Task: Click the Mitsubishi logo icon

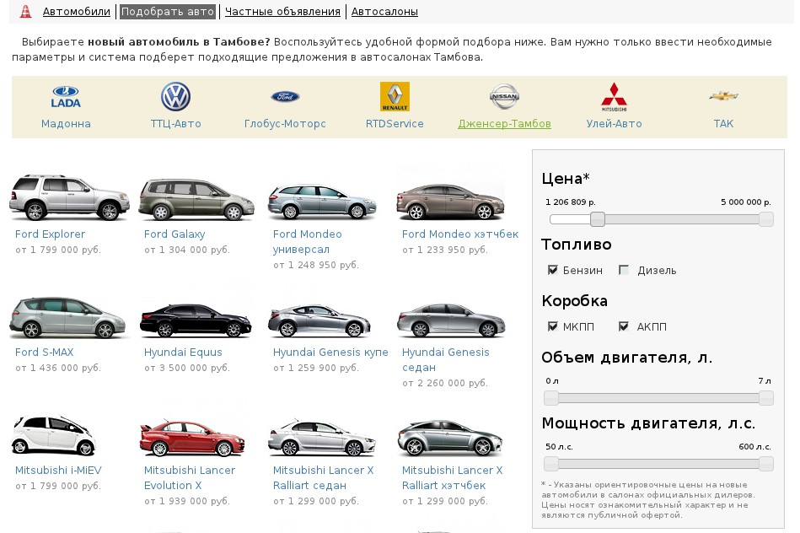Action: click(614, 96)
